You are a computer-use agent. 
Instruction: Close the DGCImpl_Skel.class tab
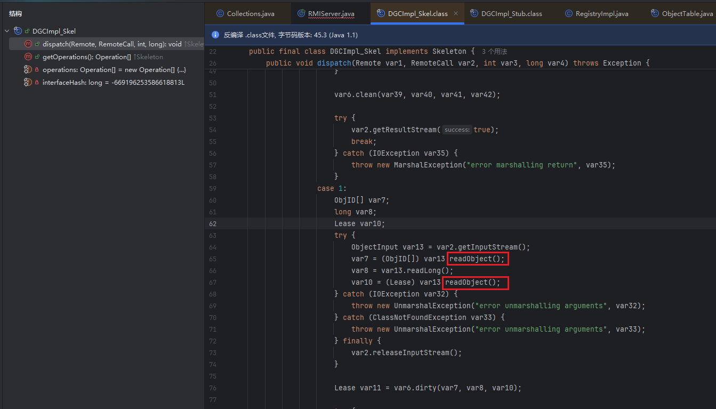pyautogui.click(x=456, y=13)
